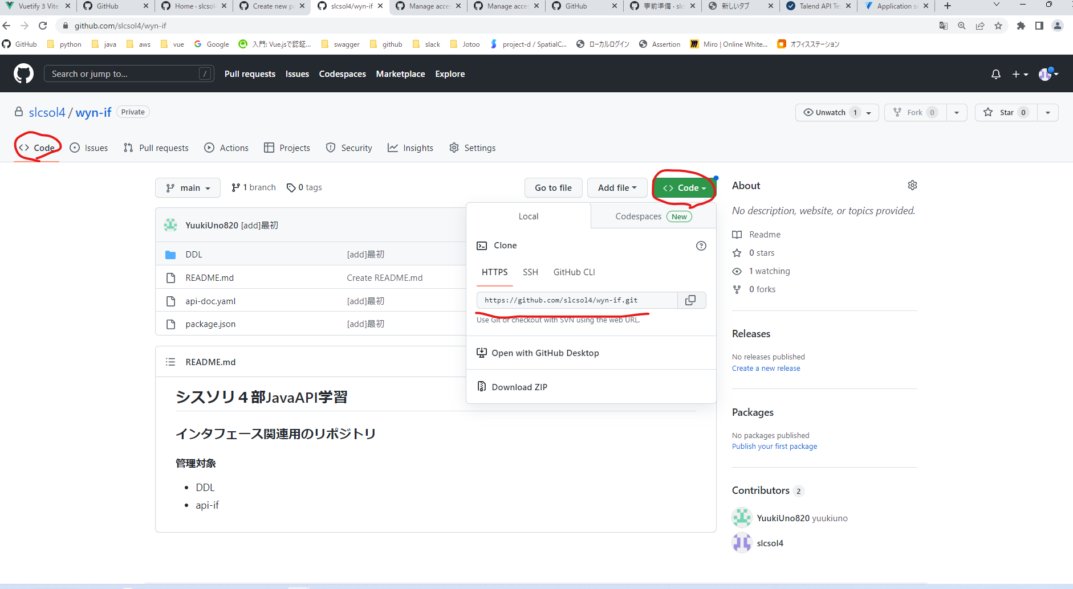
Task: Click slcsol4 contributor avatar
Action: 742,543
